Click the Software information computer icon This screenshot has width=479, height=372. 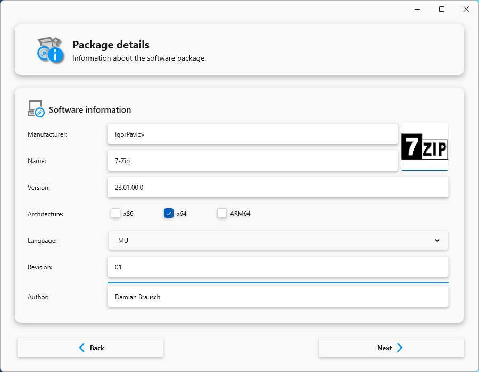36,109
